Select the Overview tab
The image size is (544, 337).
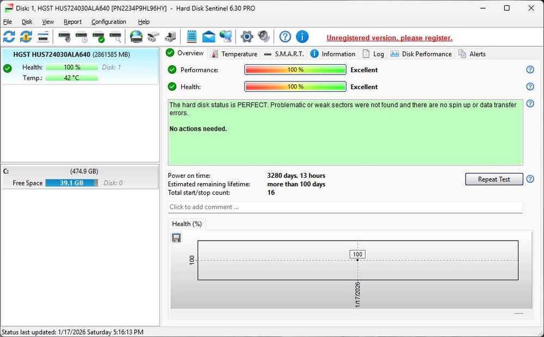tap(185, 53)
